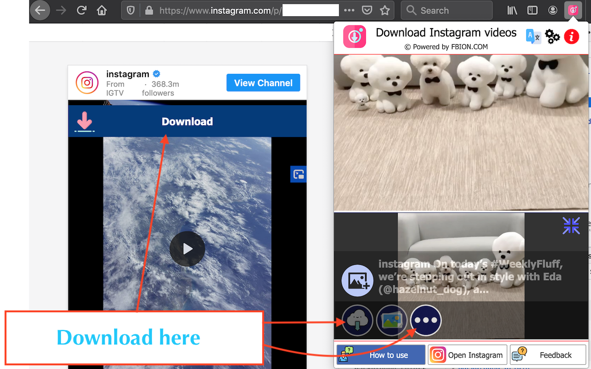Click the forward navigation arrow
This screenshot has height=369, width=591.
61,10
